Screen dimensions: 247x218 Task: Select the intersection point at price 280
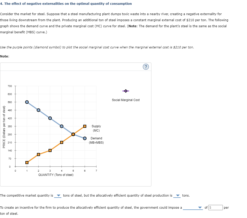click(73, 134)
